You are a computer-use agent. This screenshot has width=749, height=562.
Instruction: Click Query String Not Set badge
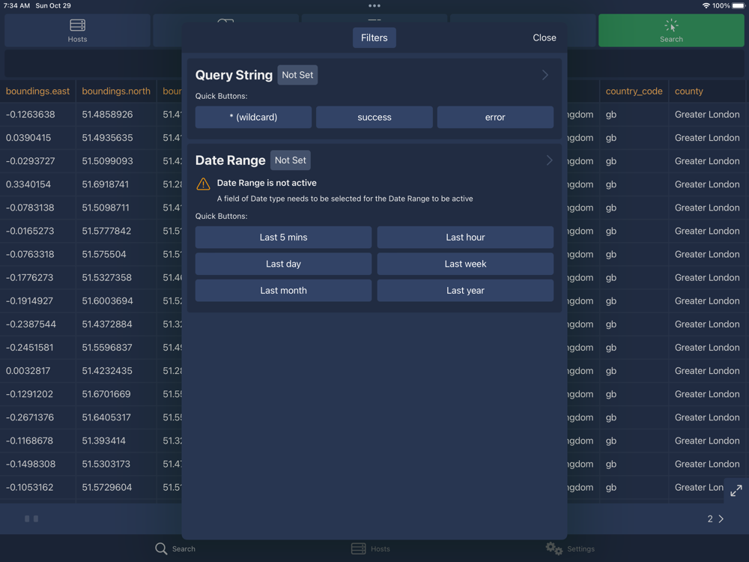click(x=297, y=75)
